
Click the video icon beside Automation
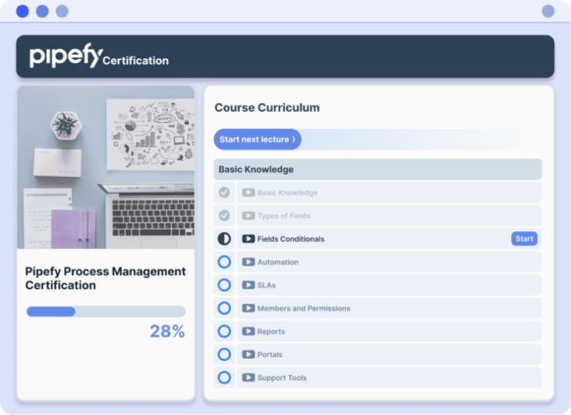(249, 262)
